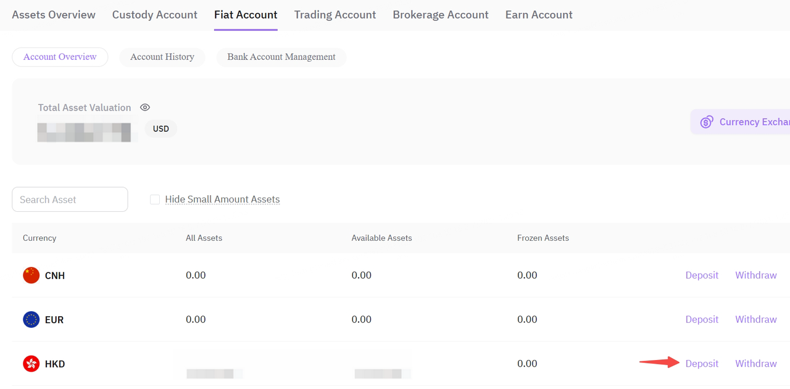Click the HKD Hong Kong flag icon
Viewport: 790px width, 389px height.
coord(31,364)
